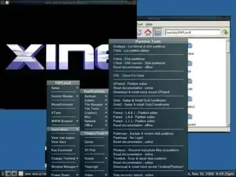Select Partition Tools in Applications menu

click(x=94, y=133)
